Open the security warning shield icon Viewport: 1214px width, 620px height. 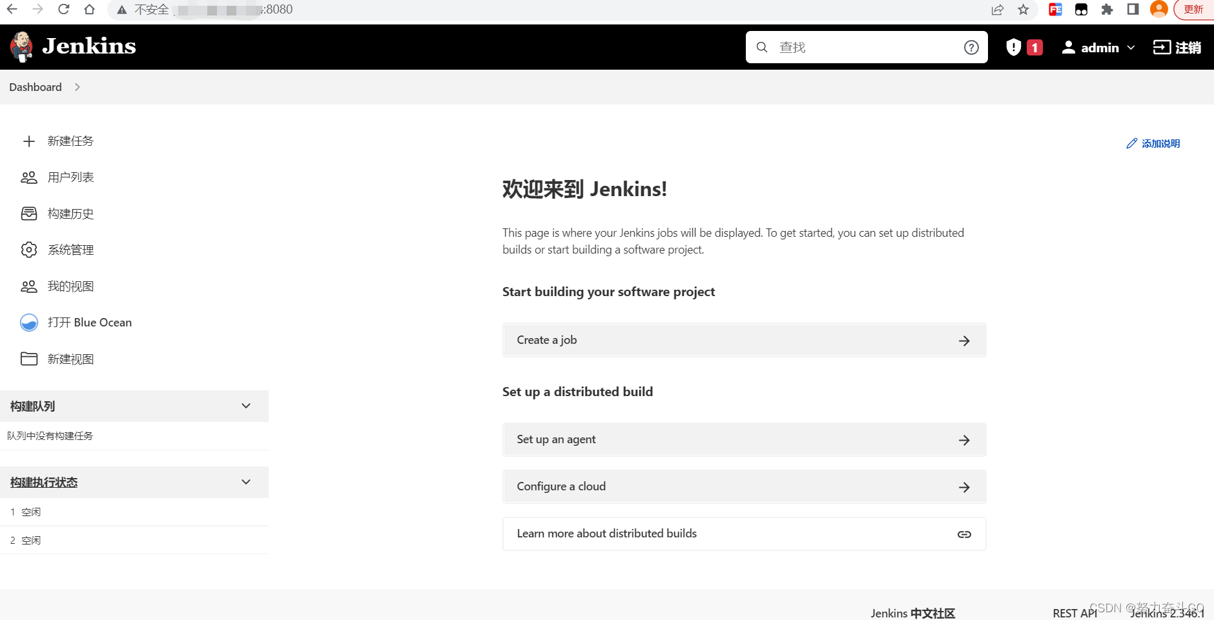point(1014,47)
